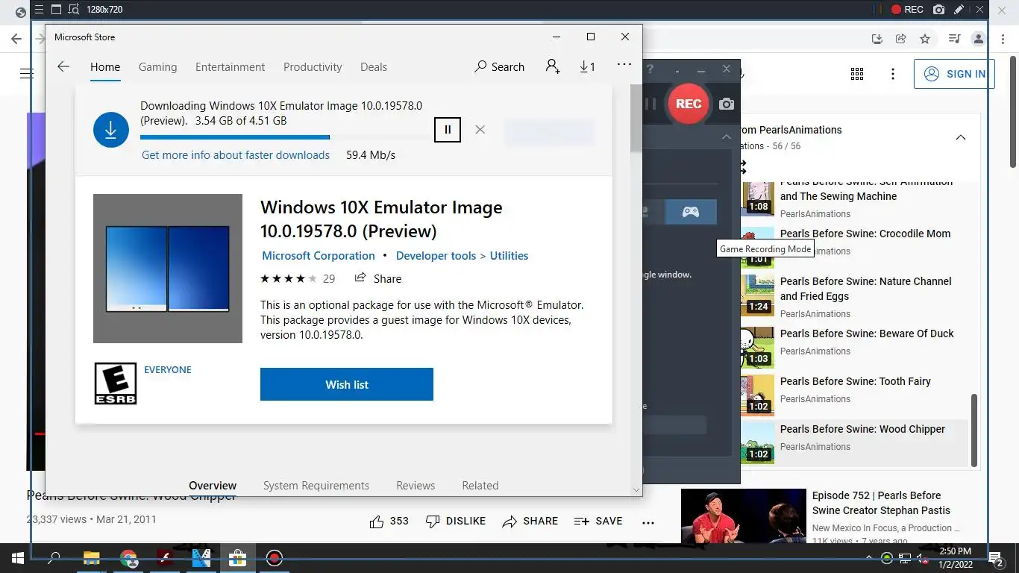Open Episode 752 Stephan Pastis video thumbnail
Viewport: 1019px width, 573px height.
point(744,516)
